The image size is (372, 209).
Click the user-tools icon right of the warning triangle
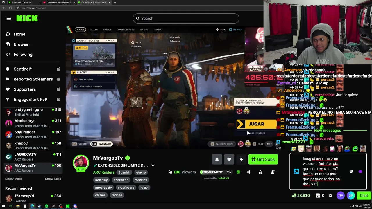(273, 172)
